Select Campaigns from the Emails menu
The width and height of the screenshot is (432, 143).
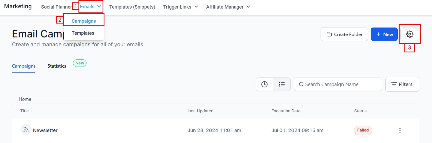(x=84, y=21)
